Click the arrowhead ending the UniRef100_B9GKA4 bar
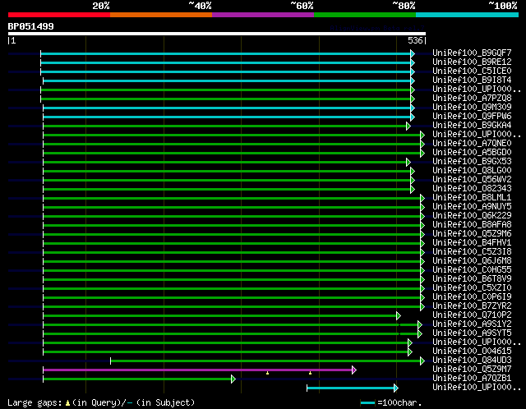 click(408, 126)
